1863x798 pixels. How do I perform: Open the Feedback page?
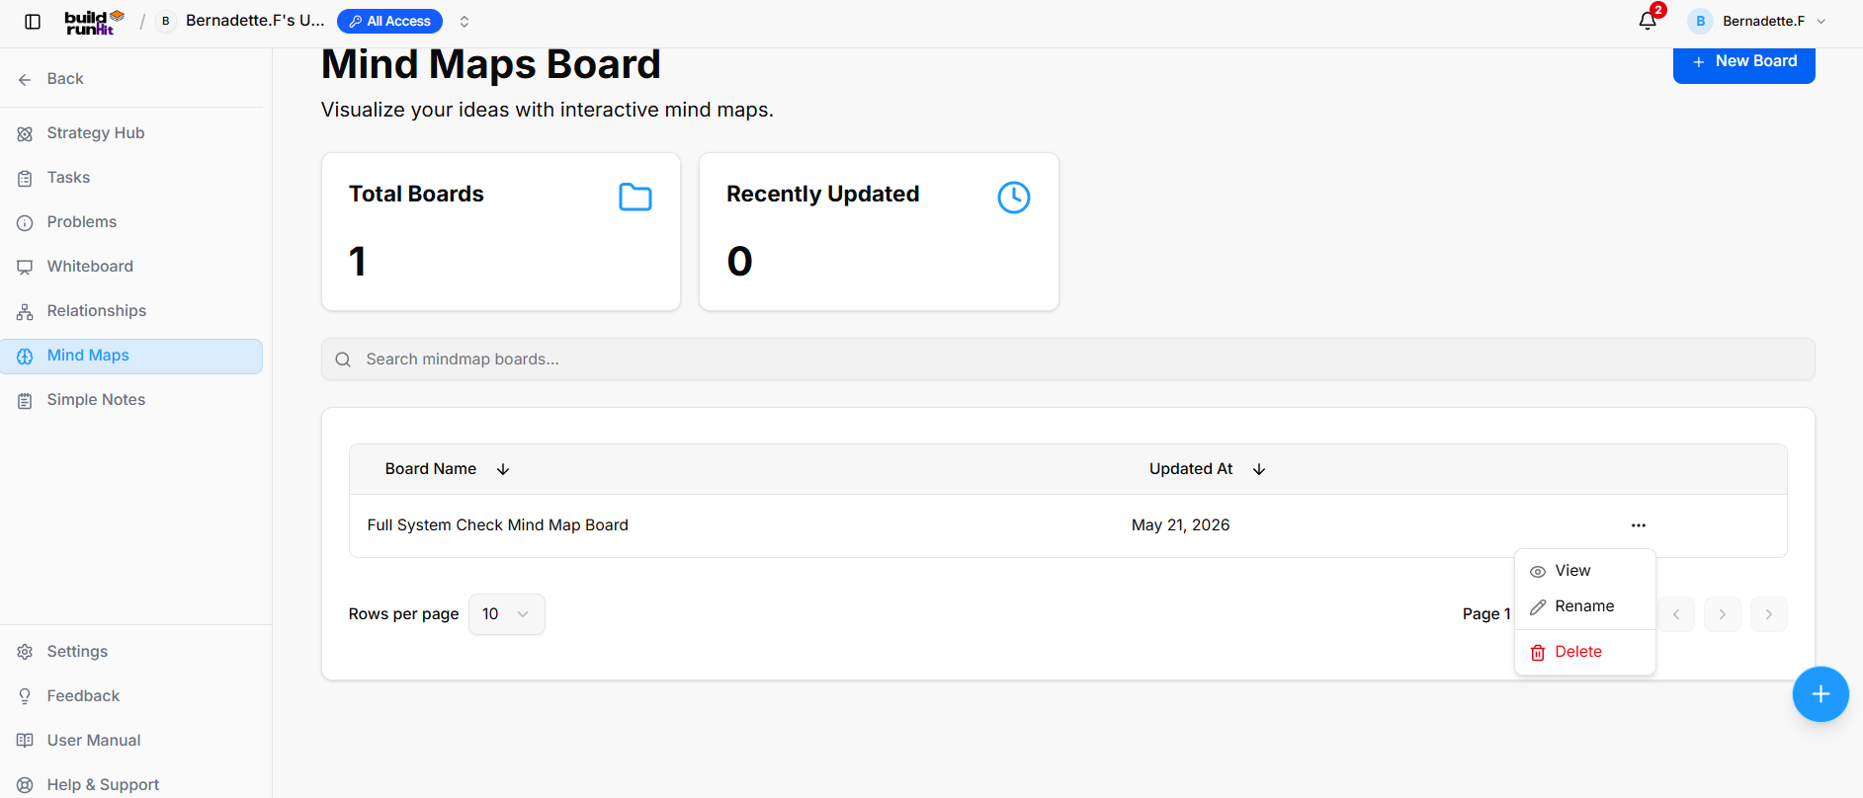tap(131, 696)
